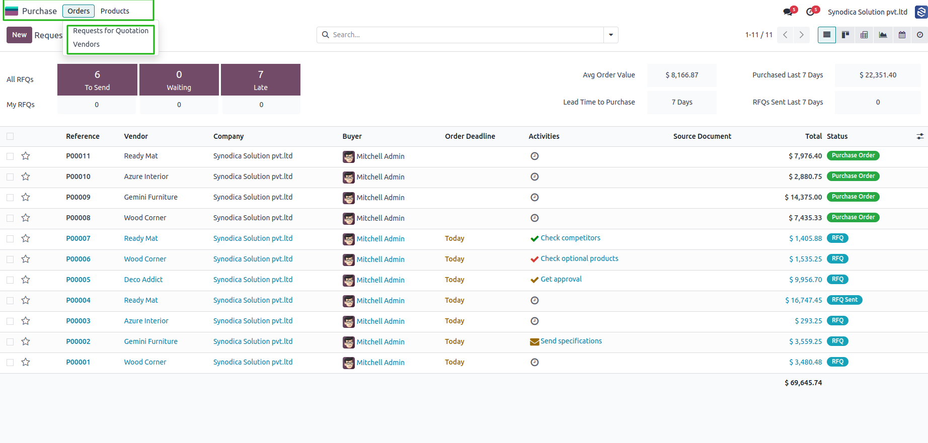
Task: Star the P00011 order as favorite
Action: coord(26,156)
